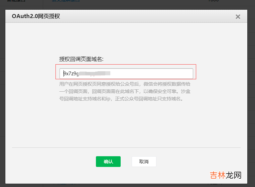Click the 1000 quota value in background
This screenshot has width=255, height=187.
coord(213,1)
